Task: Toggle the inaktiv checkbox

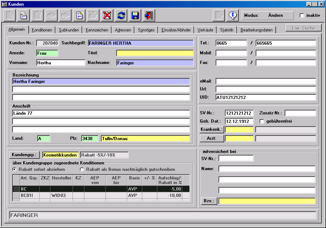Action: (x=302, y=16)
